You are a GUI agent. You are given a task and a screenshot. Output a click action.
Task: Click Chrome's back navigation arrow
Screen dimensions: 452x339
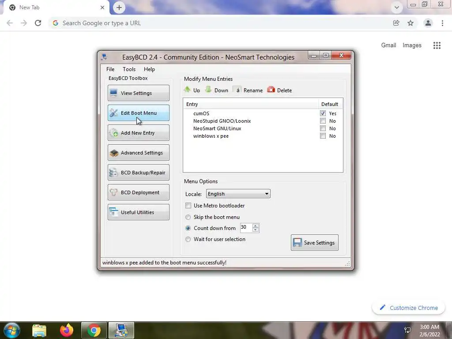(10, 23)
